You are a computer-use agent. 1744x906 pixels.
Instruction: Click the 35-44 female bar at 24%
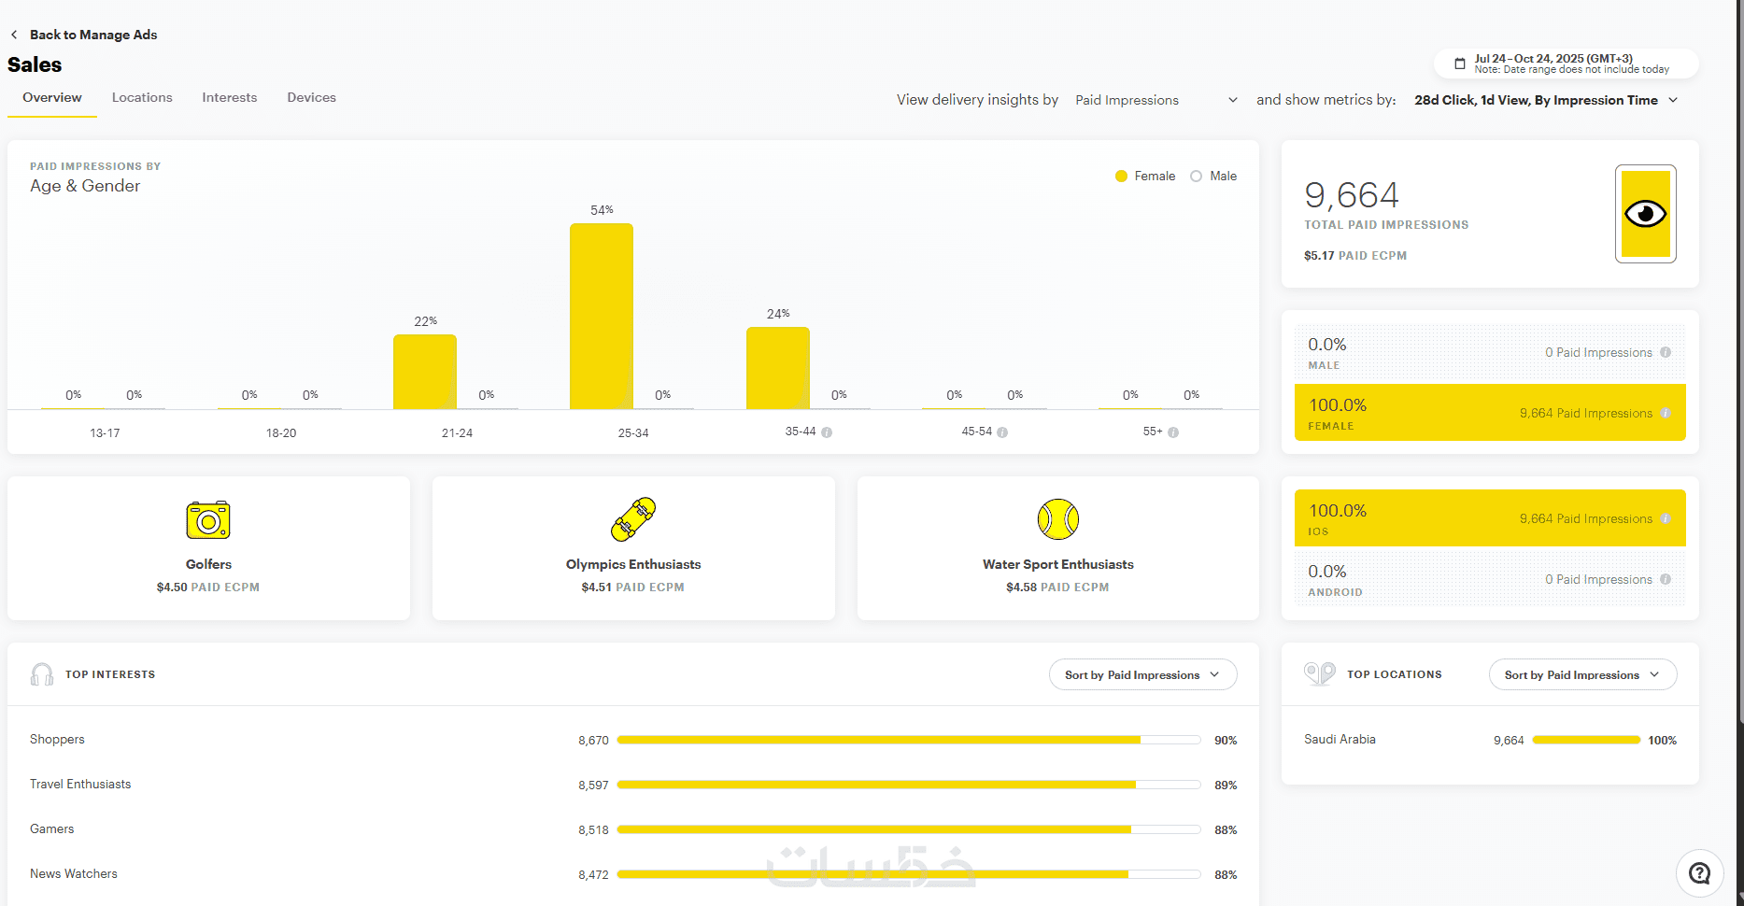pos(778,367)
